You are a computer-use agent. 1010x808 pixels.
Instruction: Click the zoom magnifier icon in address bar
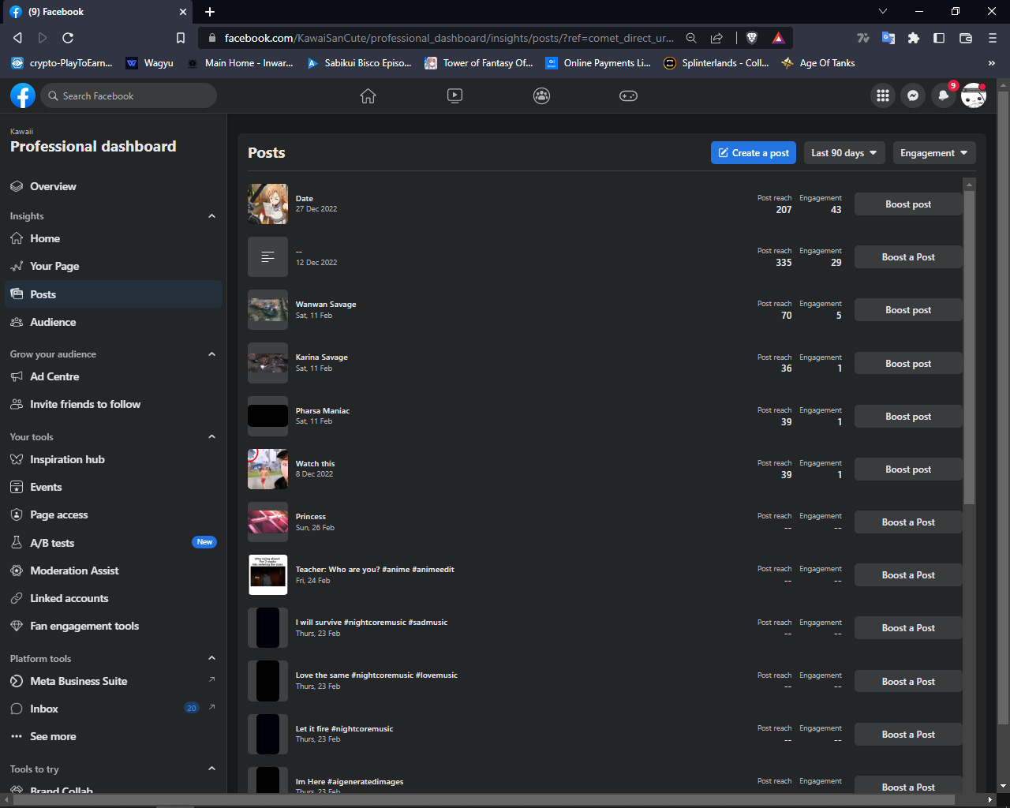(x=691, y=38)
